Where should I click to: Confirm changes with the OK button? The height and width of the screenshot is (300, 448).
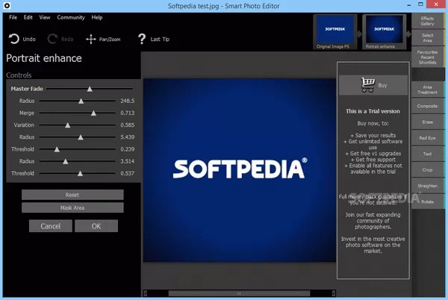point(96,225)
